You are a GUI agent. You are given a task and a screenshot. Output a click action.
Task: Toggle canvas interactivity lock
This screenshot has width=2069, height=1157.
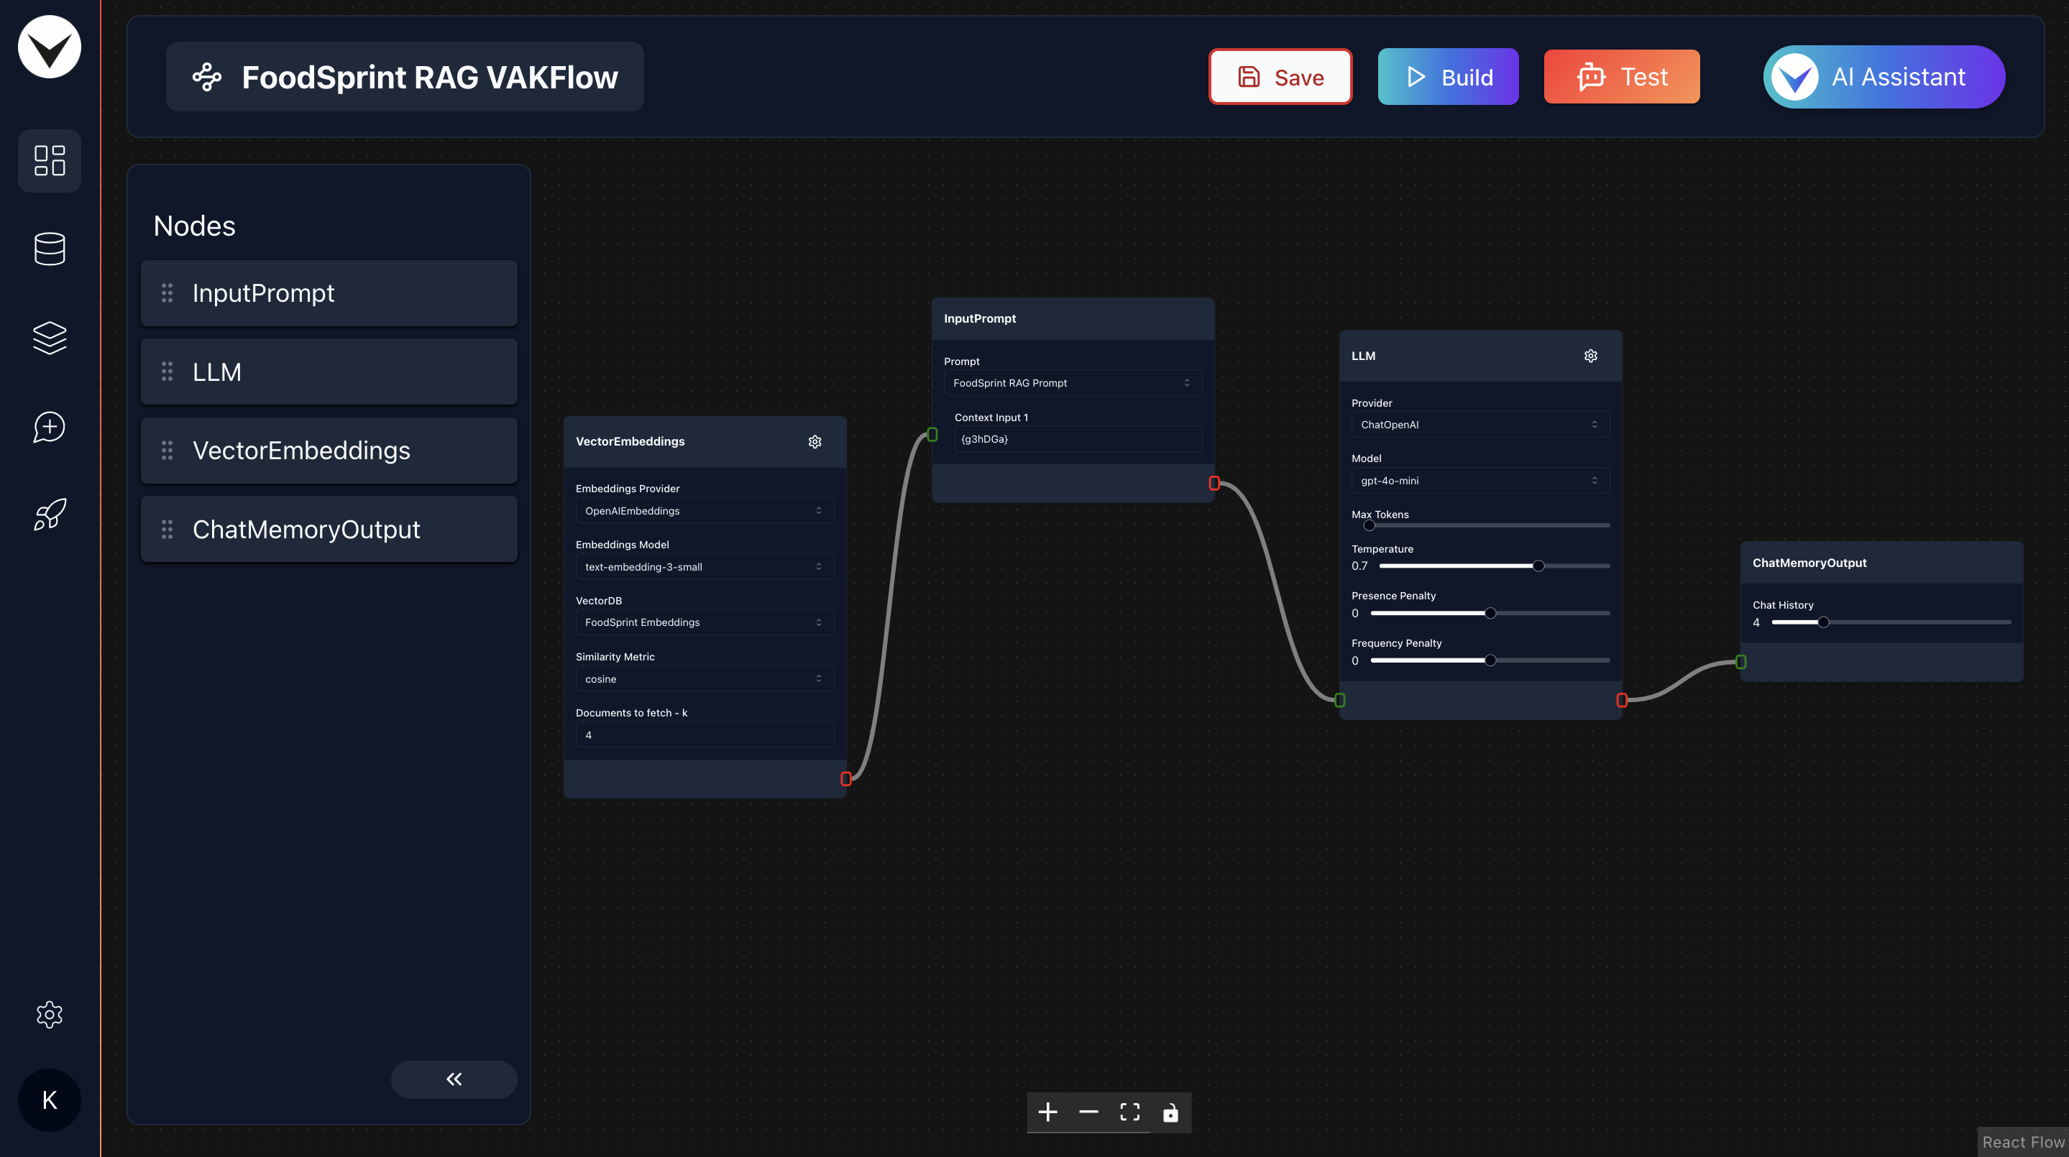point(1170,1112)
